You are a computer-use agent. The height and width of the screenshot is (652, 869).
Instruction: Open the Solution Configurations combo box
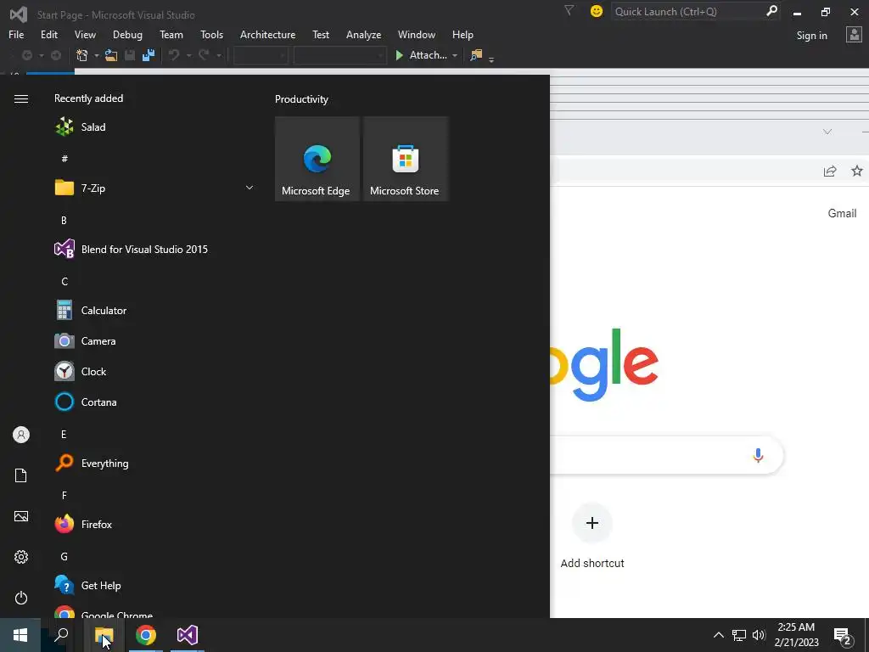261,55
